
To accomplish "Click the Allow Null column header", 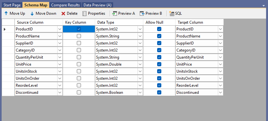I will coord(159,22).
